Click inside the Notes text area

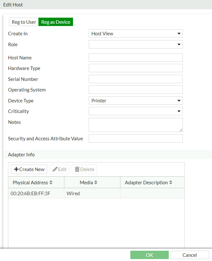point(135,125)
